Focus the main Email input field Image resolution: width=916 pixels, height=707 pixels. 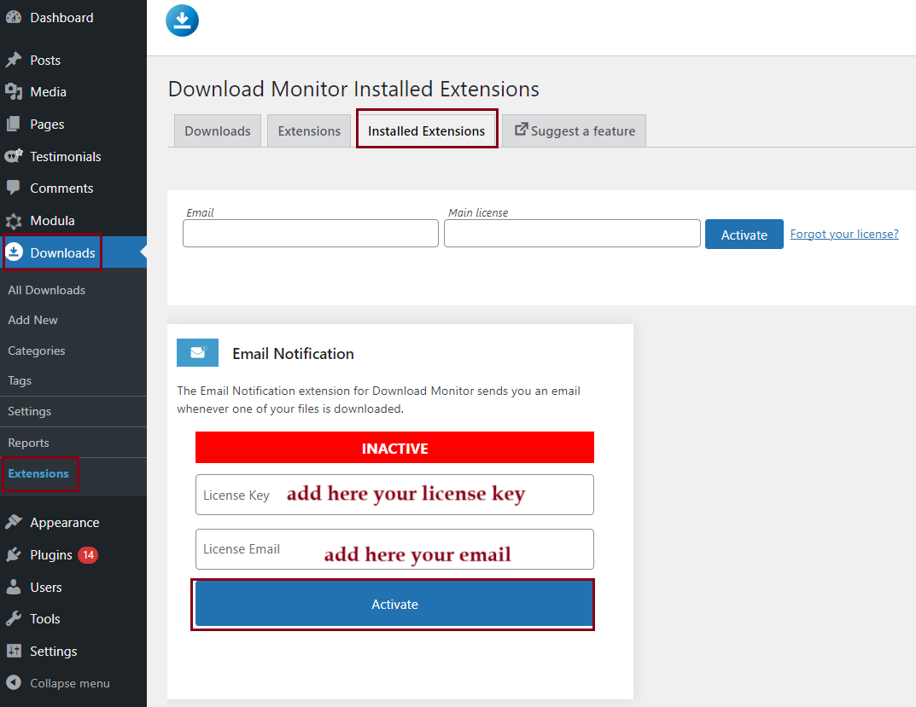311,233
